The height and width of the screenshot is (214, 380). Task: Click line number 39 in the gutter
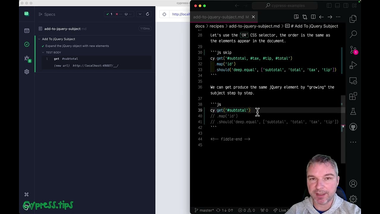pos(200,110)
